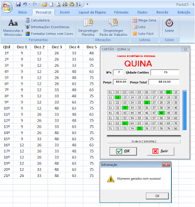Click the Preço Total field R$ 10,50

(164, 82)
